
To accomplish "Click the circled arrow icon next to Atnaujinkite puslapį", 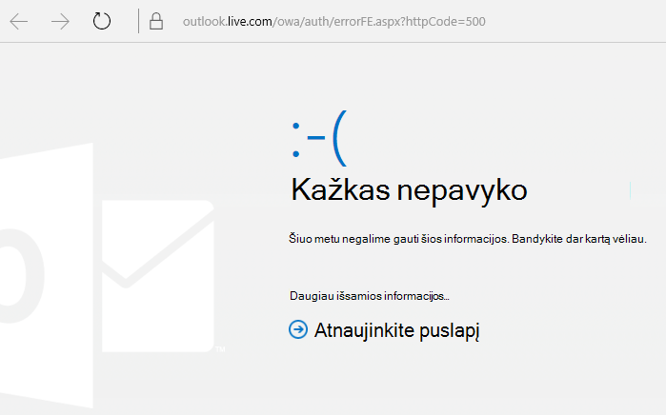I will (298, 329).
